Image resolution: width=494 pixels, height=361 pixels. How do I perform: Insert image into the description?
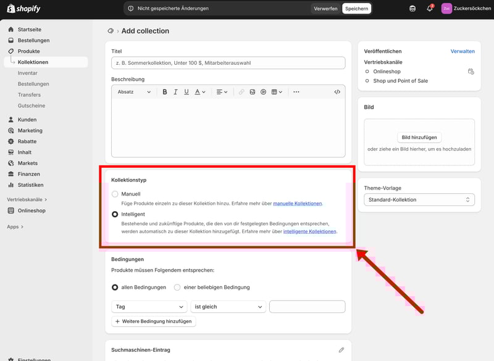point(252,92)
